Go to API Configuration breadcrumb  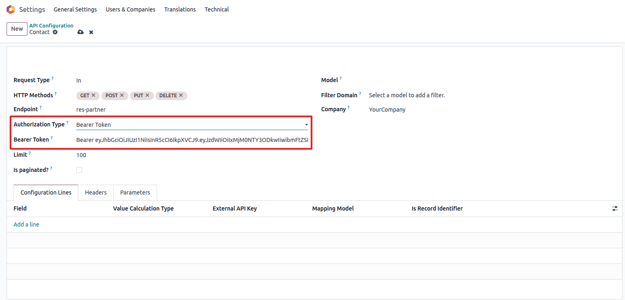(51, 25)
